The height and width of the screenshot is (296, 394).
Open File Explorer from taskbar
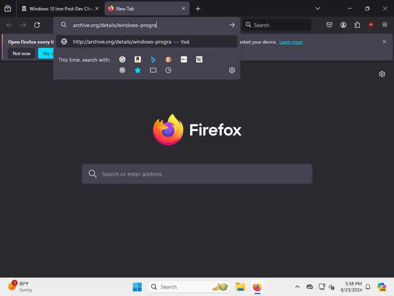(x=240, y=287)
